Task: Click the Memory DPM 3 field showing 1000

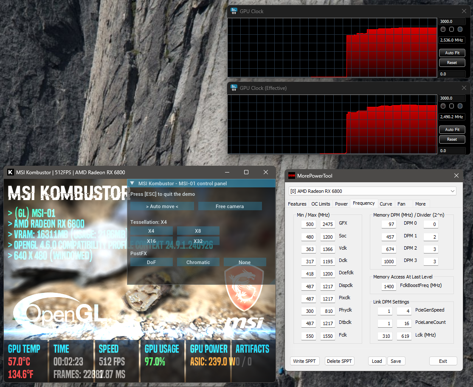Action: point(389,262)
